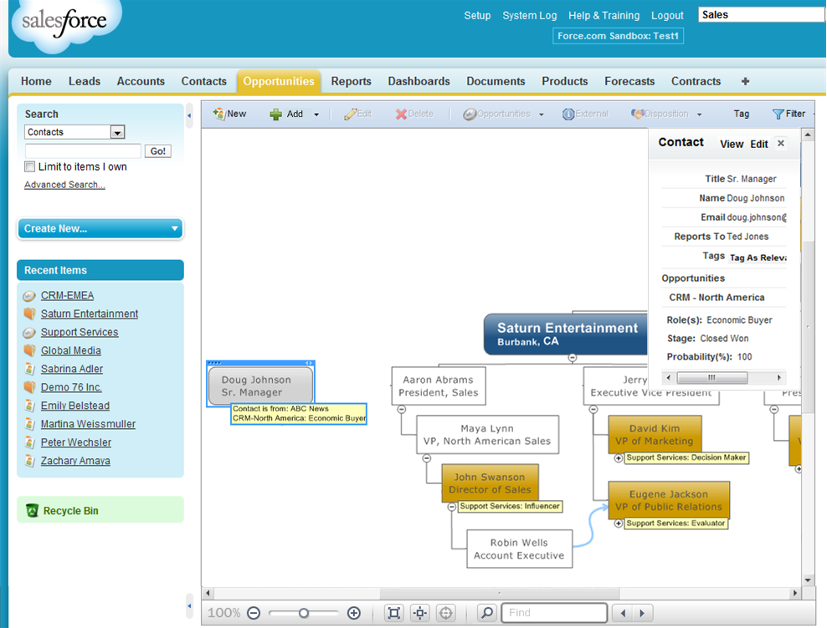Open the Recycle Bin
The height and width of the screenshot is (628, 827).
click(70, 511)
